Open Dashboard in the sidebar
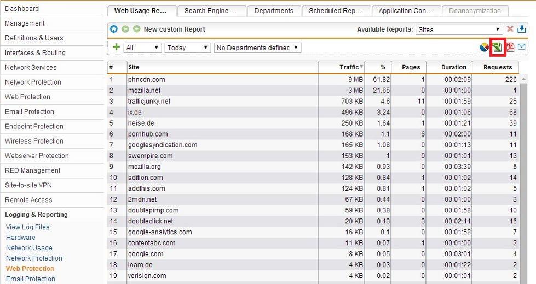Image resolution: width=536 pixels, height=284 pixels. (x=52, y=9)
